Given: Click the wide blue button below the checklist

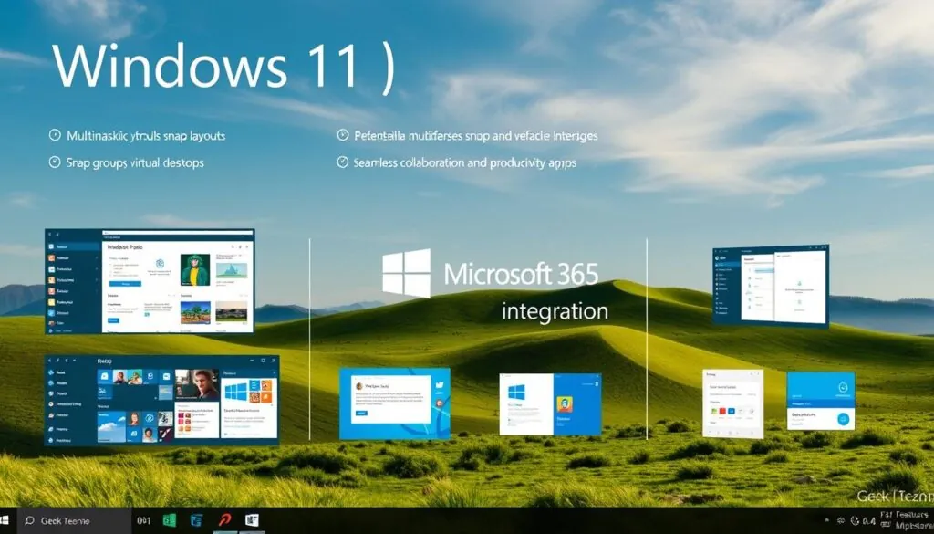Looking at the screenshot, I should [x=125, y=284].
